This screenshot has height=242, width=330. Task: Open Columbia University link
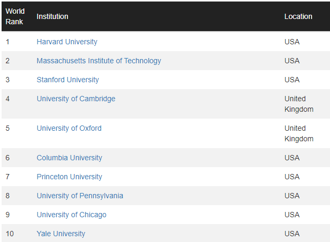70,158
